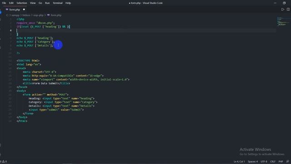The height and width of the screenshot is (164, 291).
Task: Split the editor with the split icon
Action: point(288,9)
